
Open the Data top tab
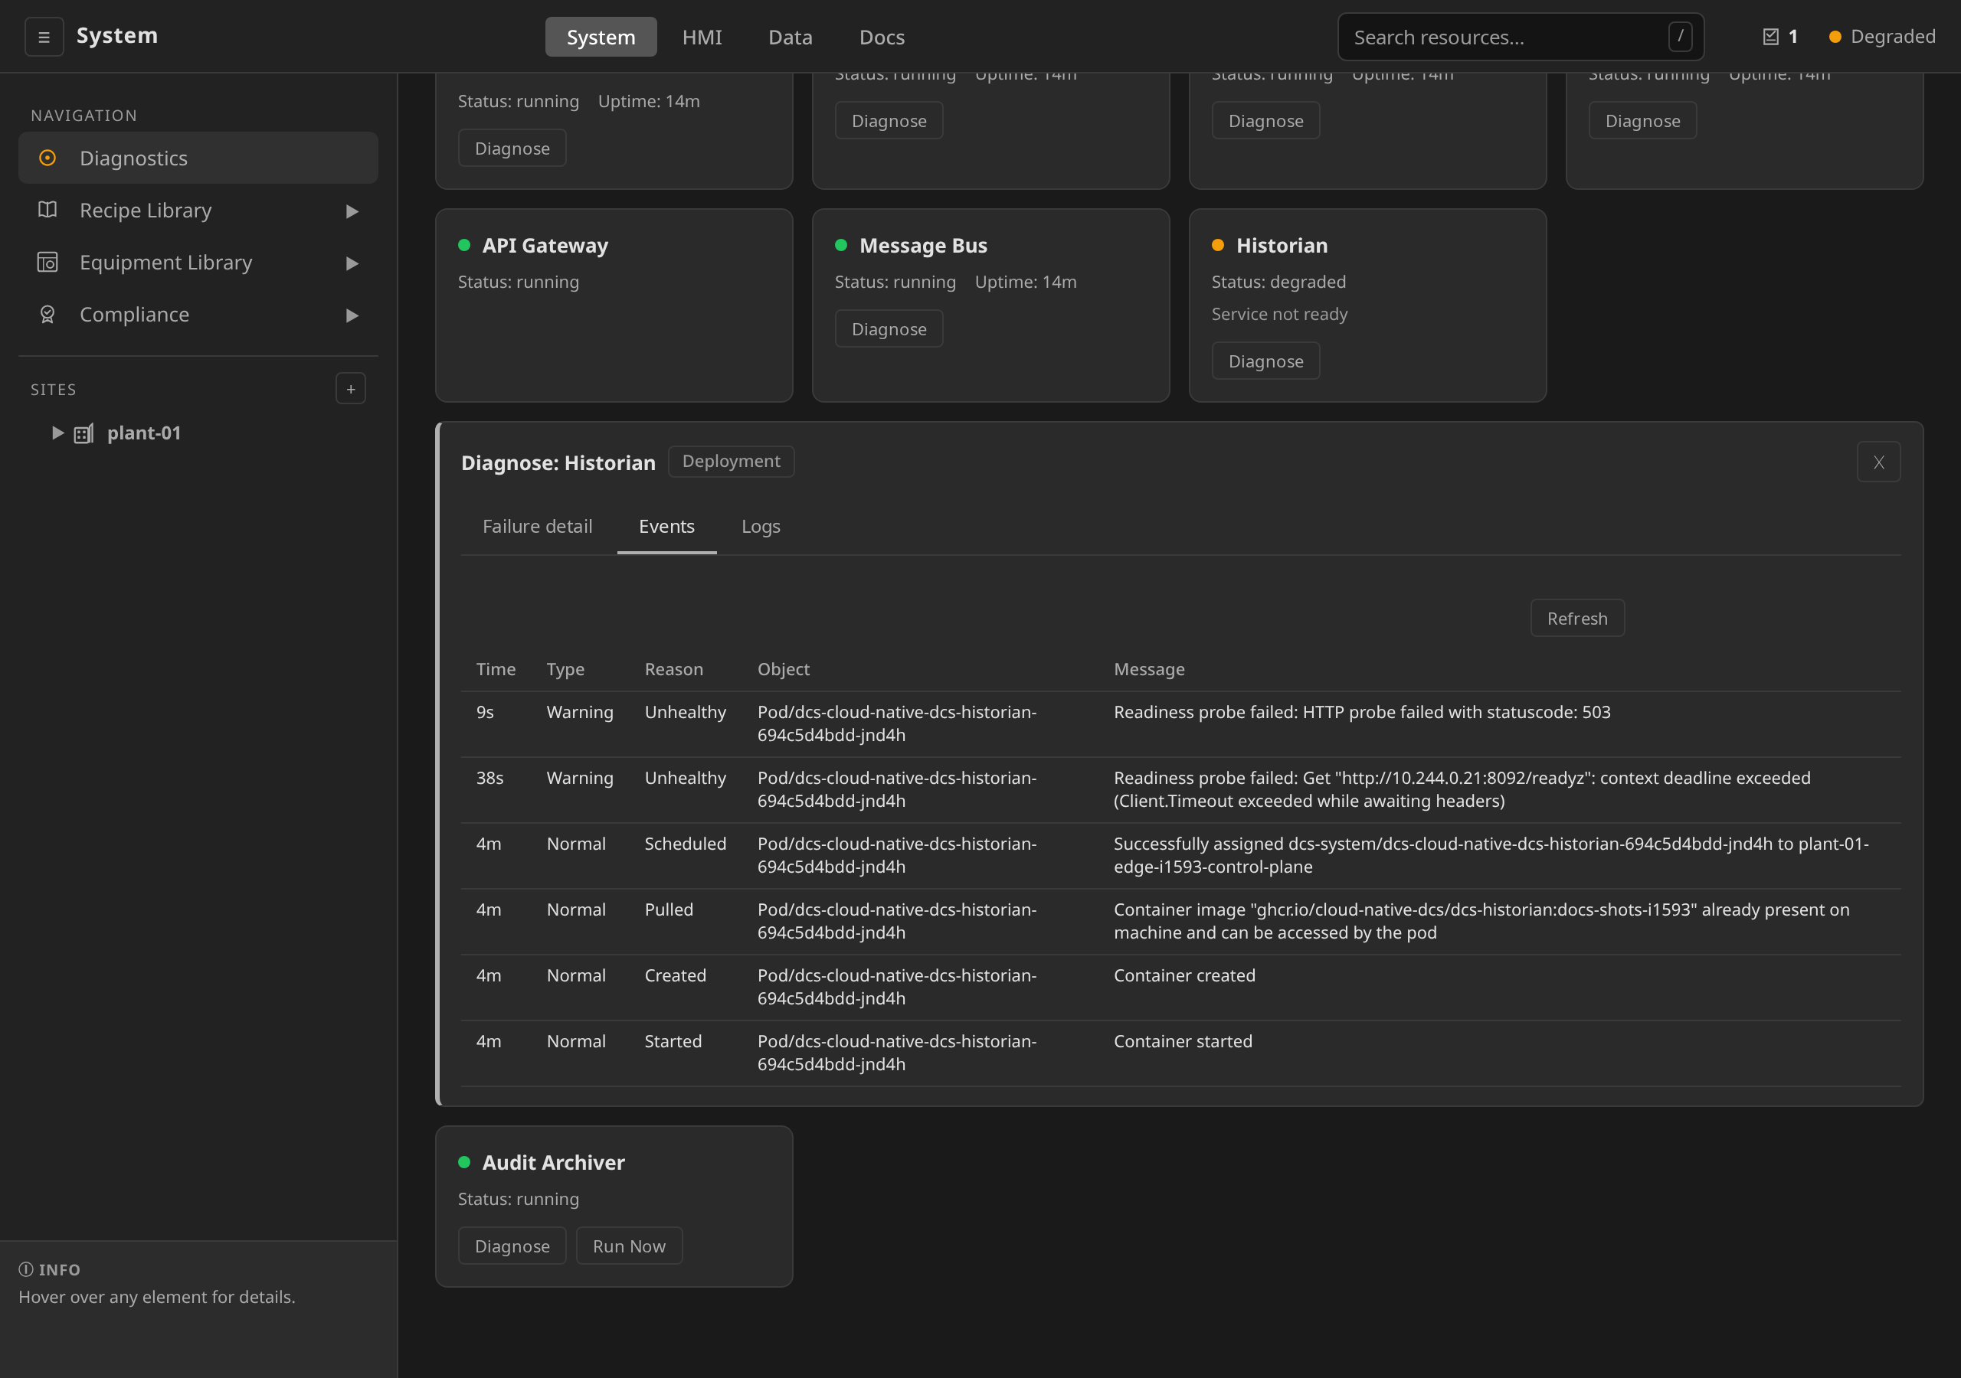790,37
